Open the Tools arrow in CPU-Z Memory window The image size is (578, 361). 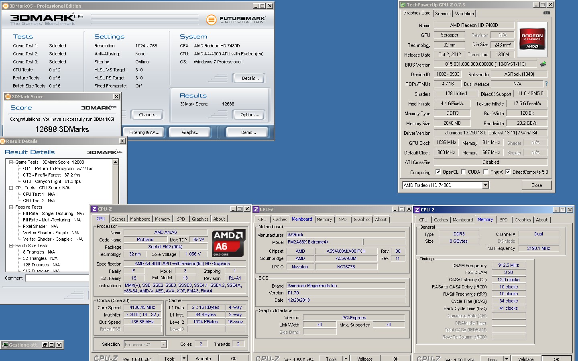click(507, 359)
